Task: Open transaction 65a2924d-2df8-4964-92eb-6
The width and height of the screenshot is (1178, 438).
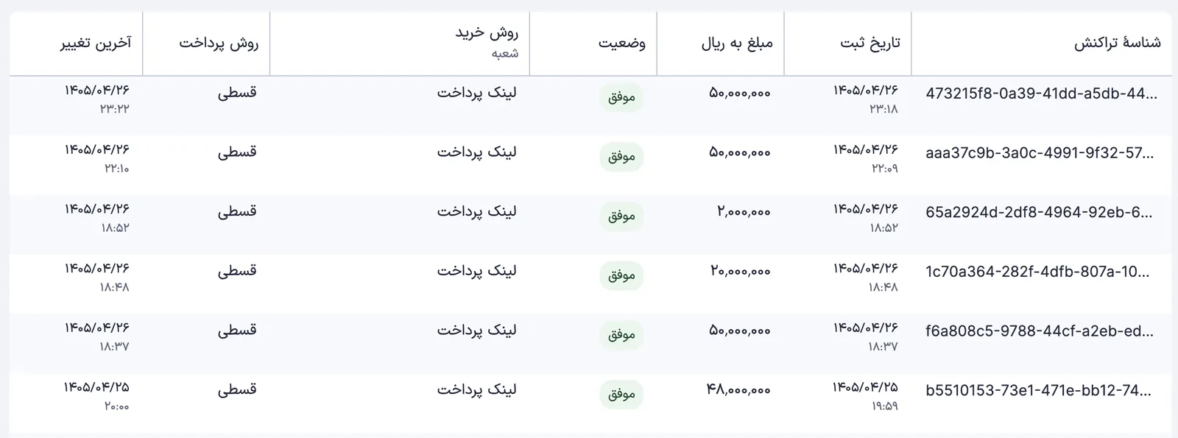Action: tap(1039, 213)
